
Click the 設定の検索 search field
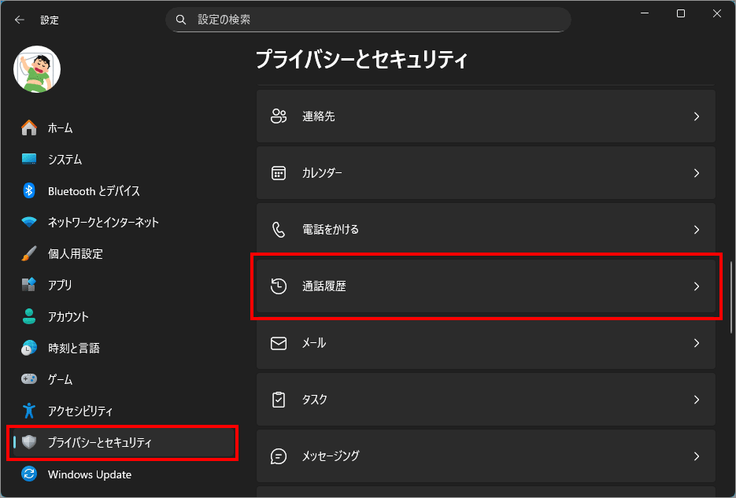click(x=368, y=20)
